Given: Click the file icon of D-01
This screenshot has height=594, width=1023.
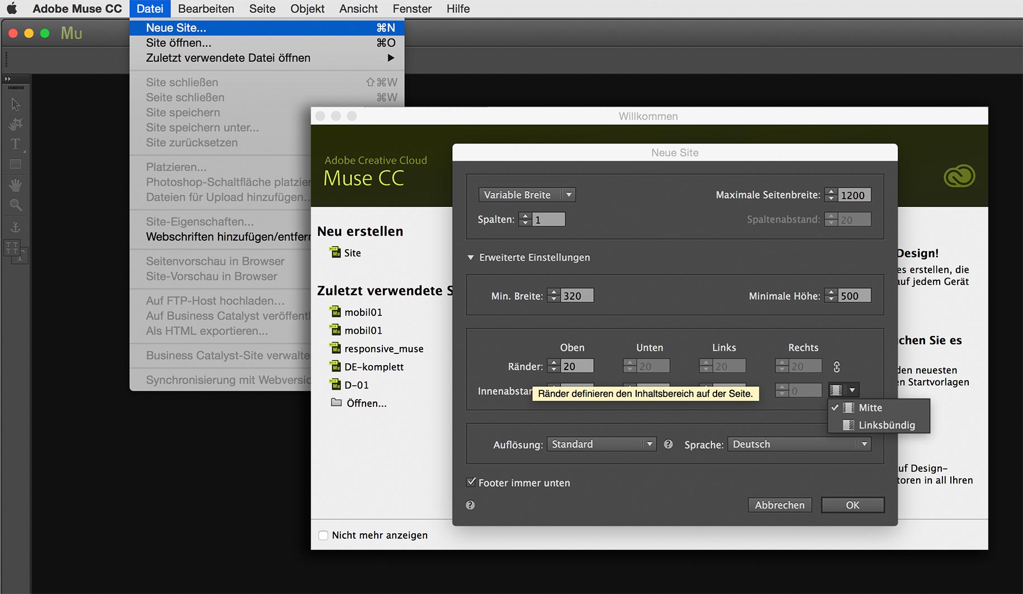Looking at the screenshot, I should (335, 385).
